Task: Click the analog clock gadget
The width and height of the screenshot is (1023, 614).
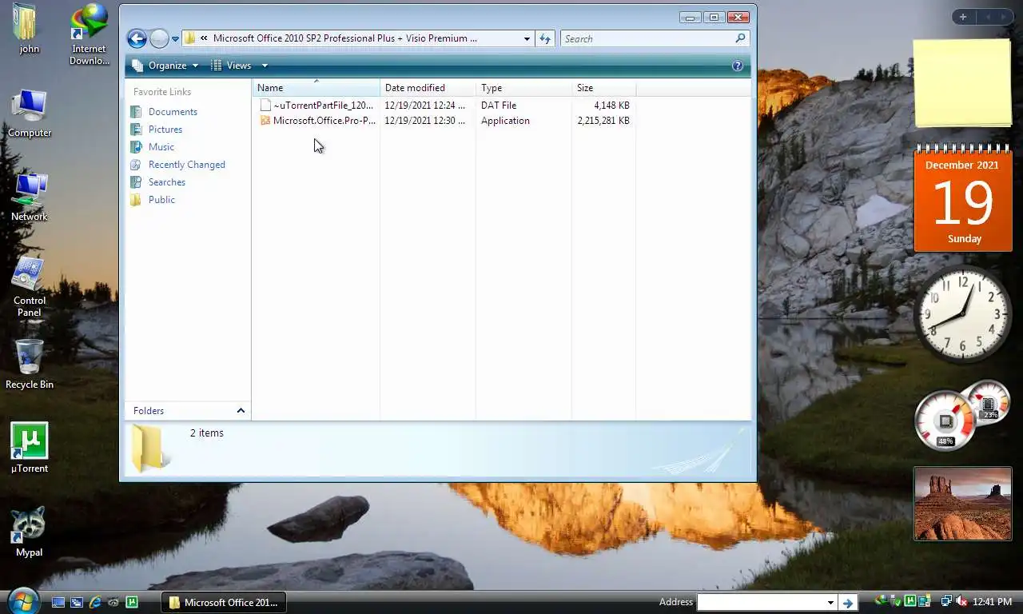Action: pyautogui.click(x=963, y=314)
